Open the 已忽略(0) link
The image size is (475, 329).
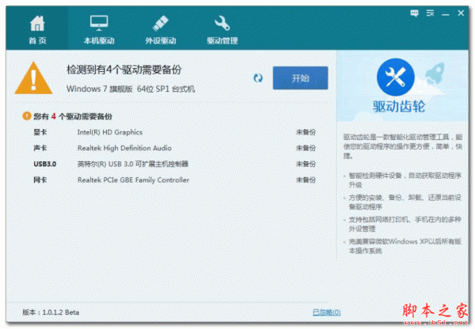tap(326, 312)
